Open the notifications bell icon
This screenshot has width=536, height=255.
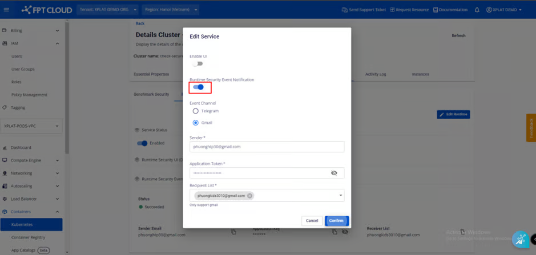tap(477, 10)
